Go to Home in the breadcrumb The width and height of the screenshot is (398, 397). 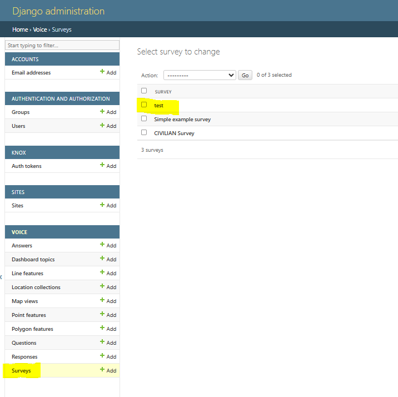coord(20,29)
